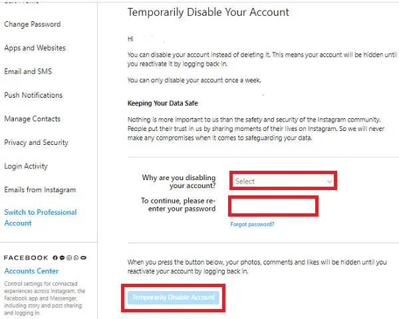Open Privacy and Security settings
The height and width of the screenshot is (319, 399).
click(x=36, y=142)
